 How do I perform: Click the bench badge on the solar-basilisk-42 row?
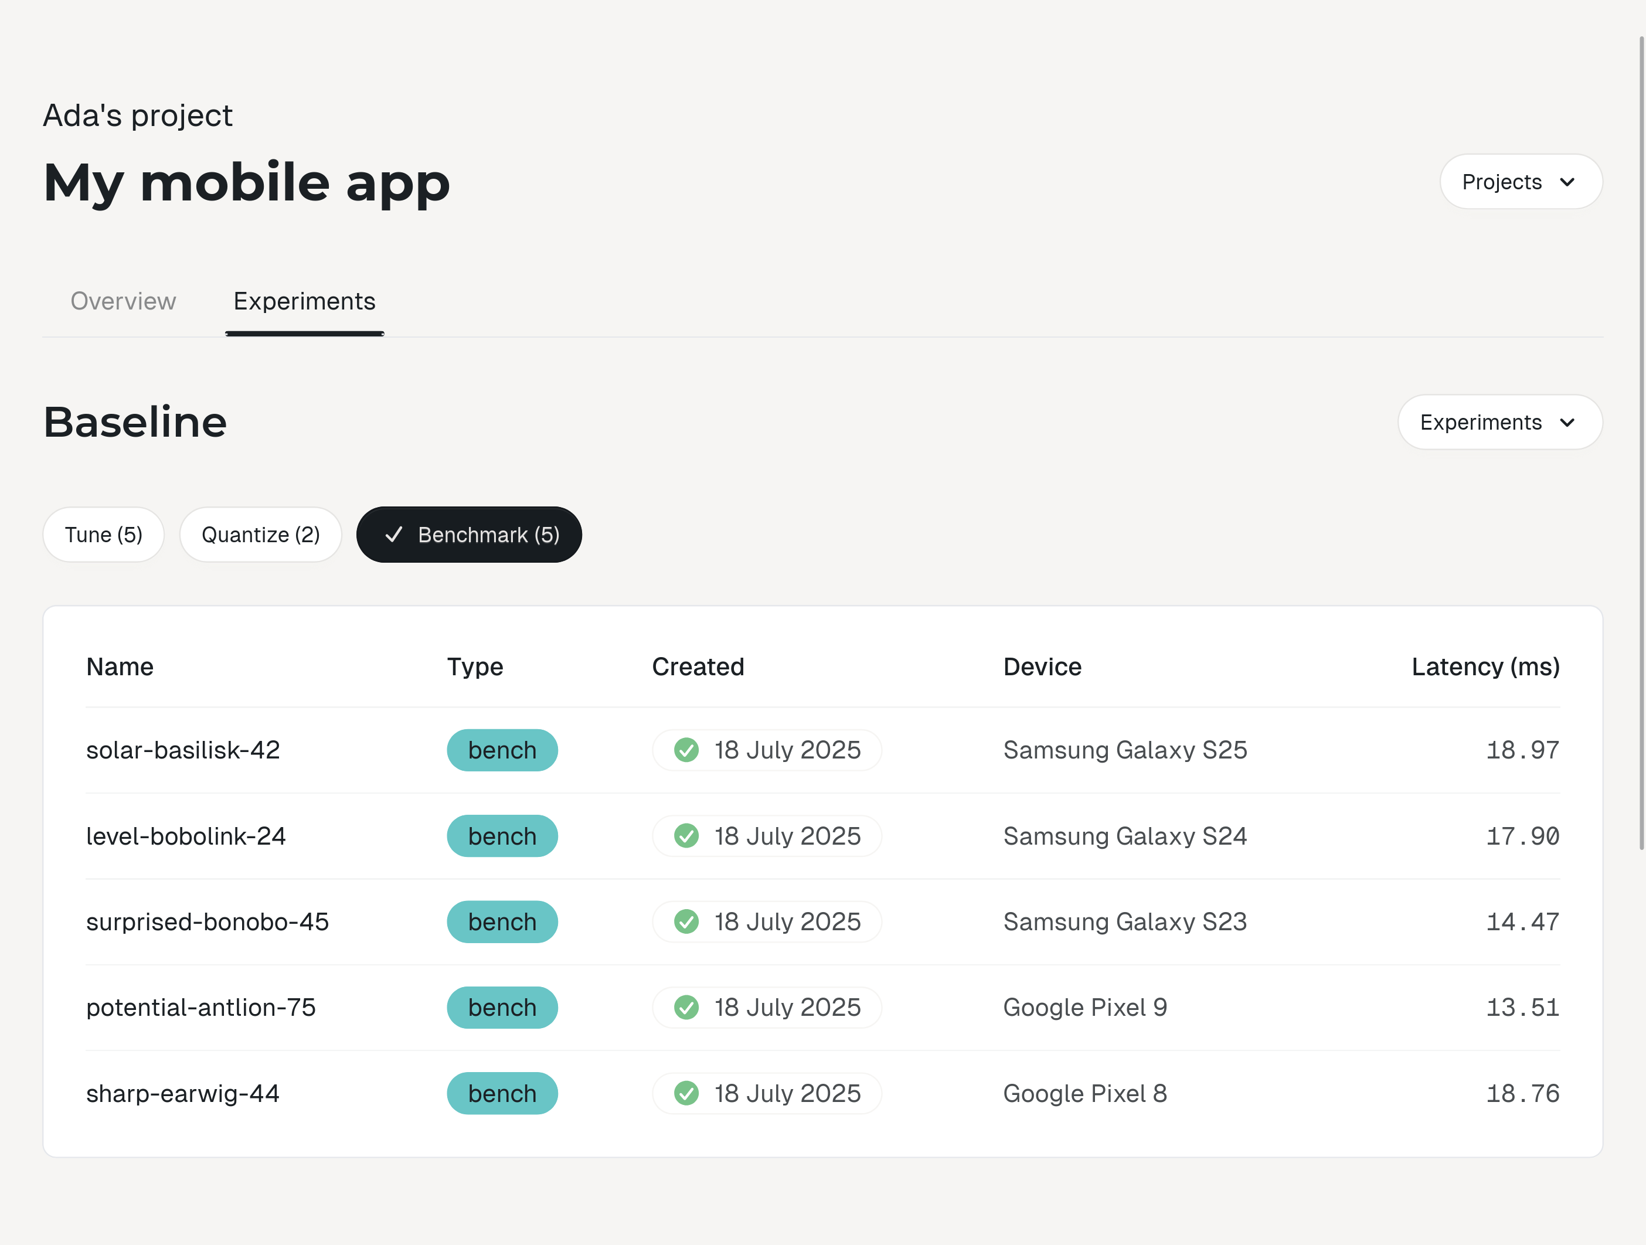pyautogui.click(x=502, y=750)
